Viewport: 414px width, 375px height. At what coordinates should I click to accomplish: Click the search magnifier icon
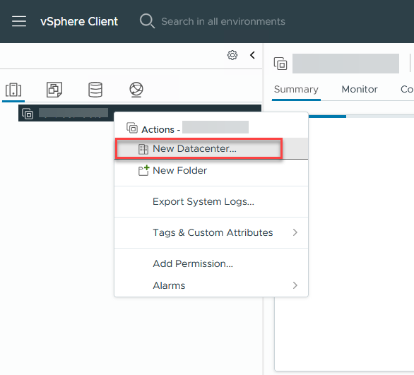147,21
